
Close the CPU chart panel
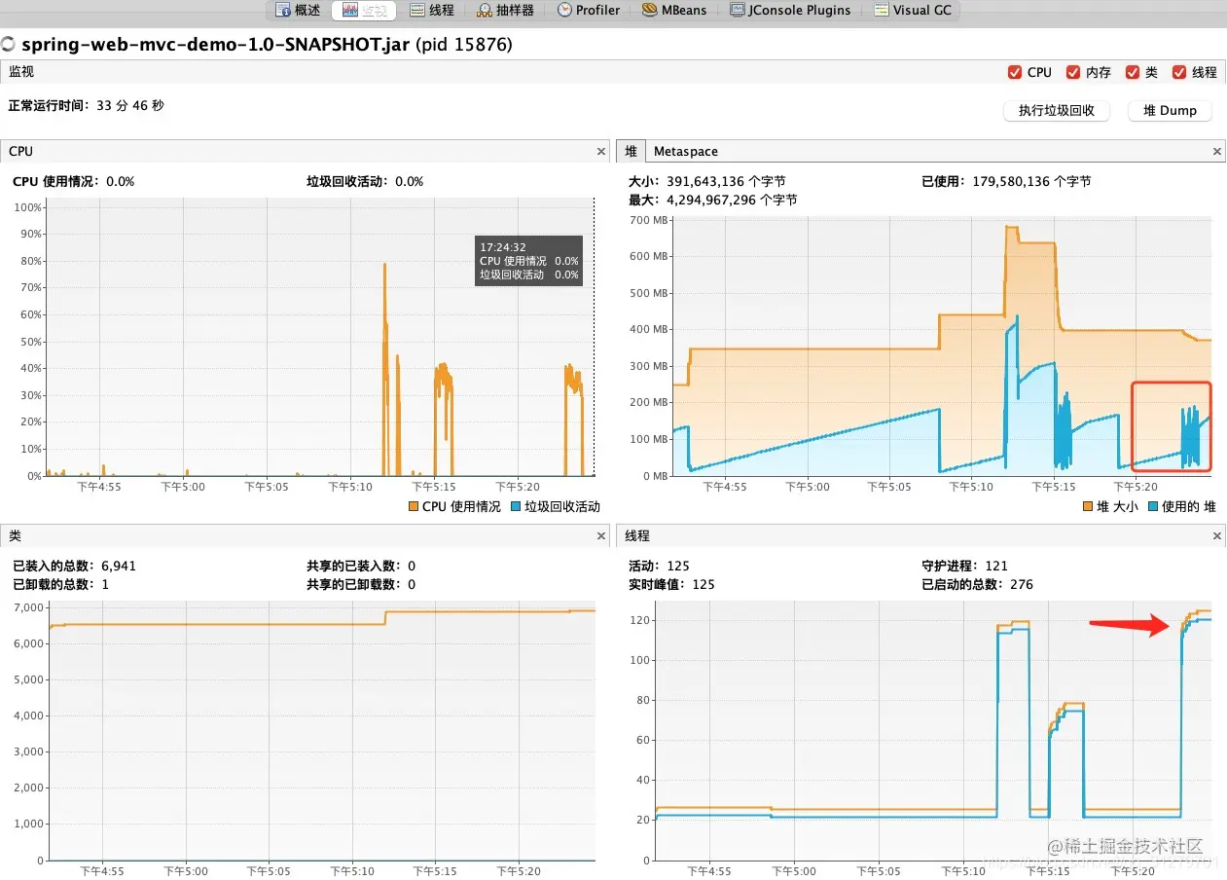coord(601,152)
